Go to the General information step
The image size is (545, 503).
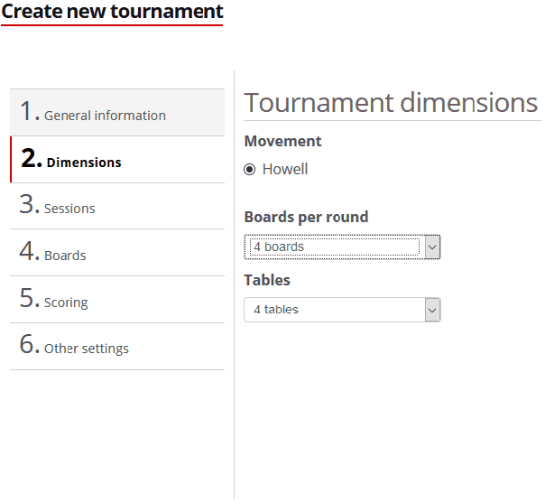105,115
